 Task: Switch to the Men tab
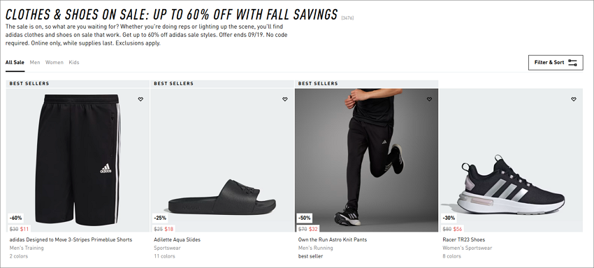[35, 62]
